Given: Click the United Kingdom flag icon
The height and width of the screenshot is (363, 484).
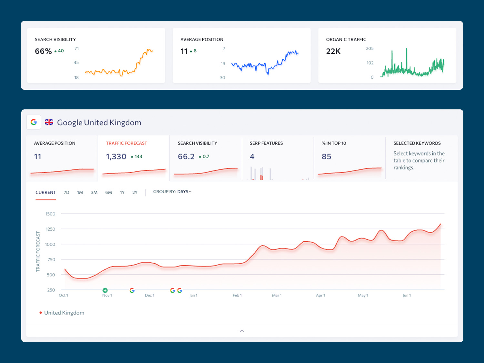Looking at the screenshot, I should pos(49,122).
